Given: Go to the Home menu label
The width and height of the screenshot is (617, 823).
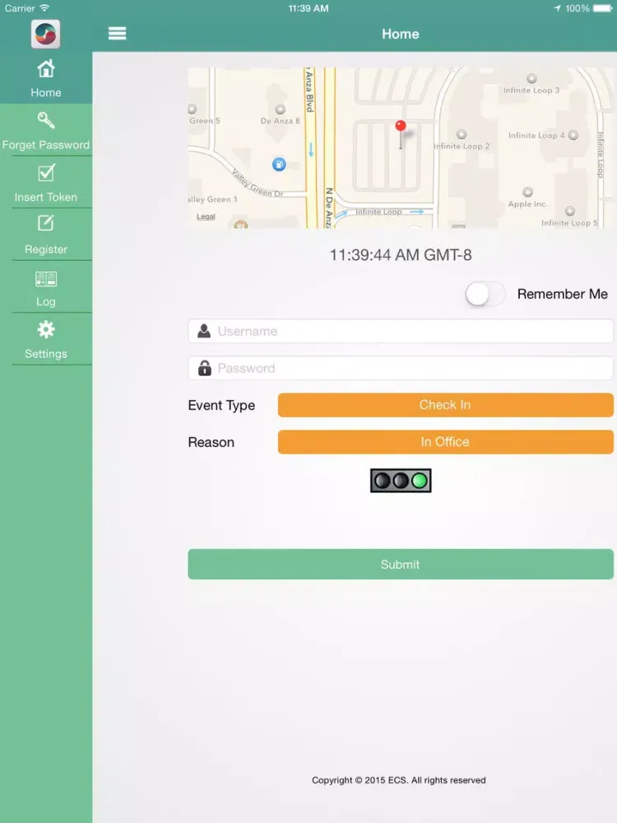Looking at the screenshot, I should [x=45, y=92].
